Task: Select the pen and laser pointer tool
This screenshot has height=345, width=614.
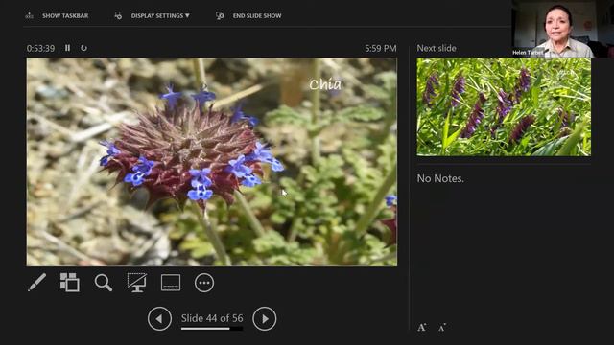Action: point(36,283)
